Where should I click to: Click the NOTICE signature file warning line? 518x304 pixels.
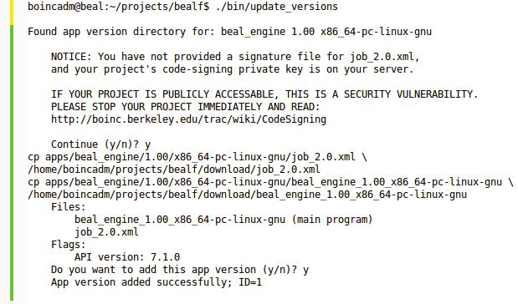coord(235,57)
